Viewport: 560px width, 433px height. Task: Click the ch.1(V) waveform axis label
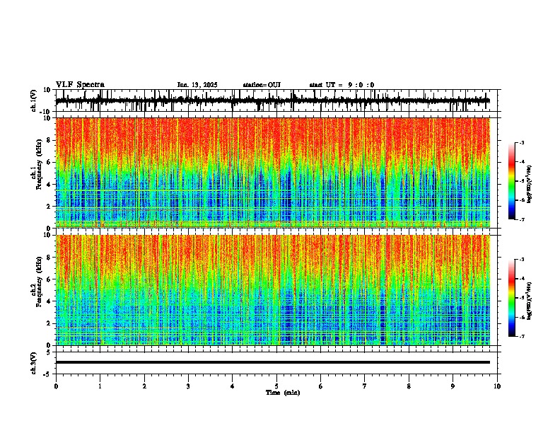(x=34, y=100)
